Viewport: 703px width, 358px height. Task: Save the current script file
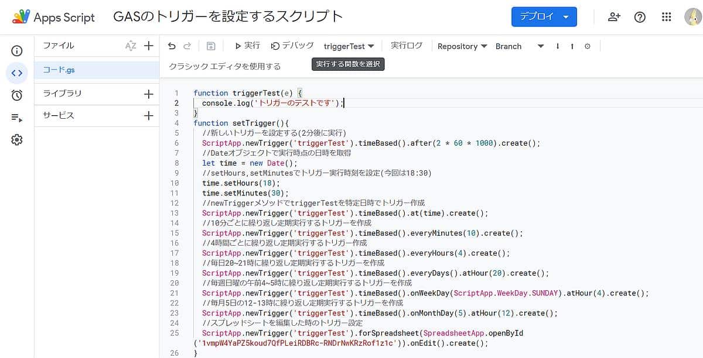coord(211,46)
